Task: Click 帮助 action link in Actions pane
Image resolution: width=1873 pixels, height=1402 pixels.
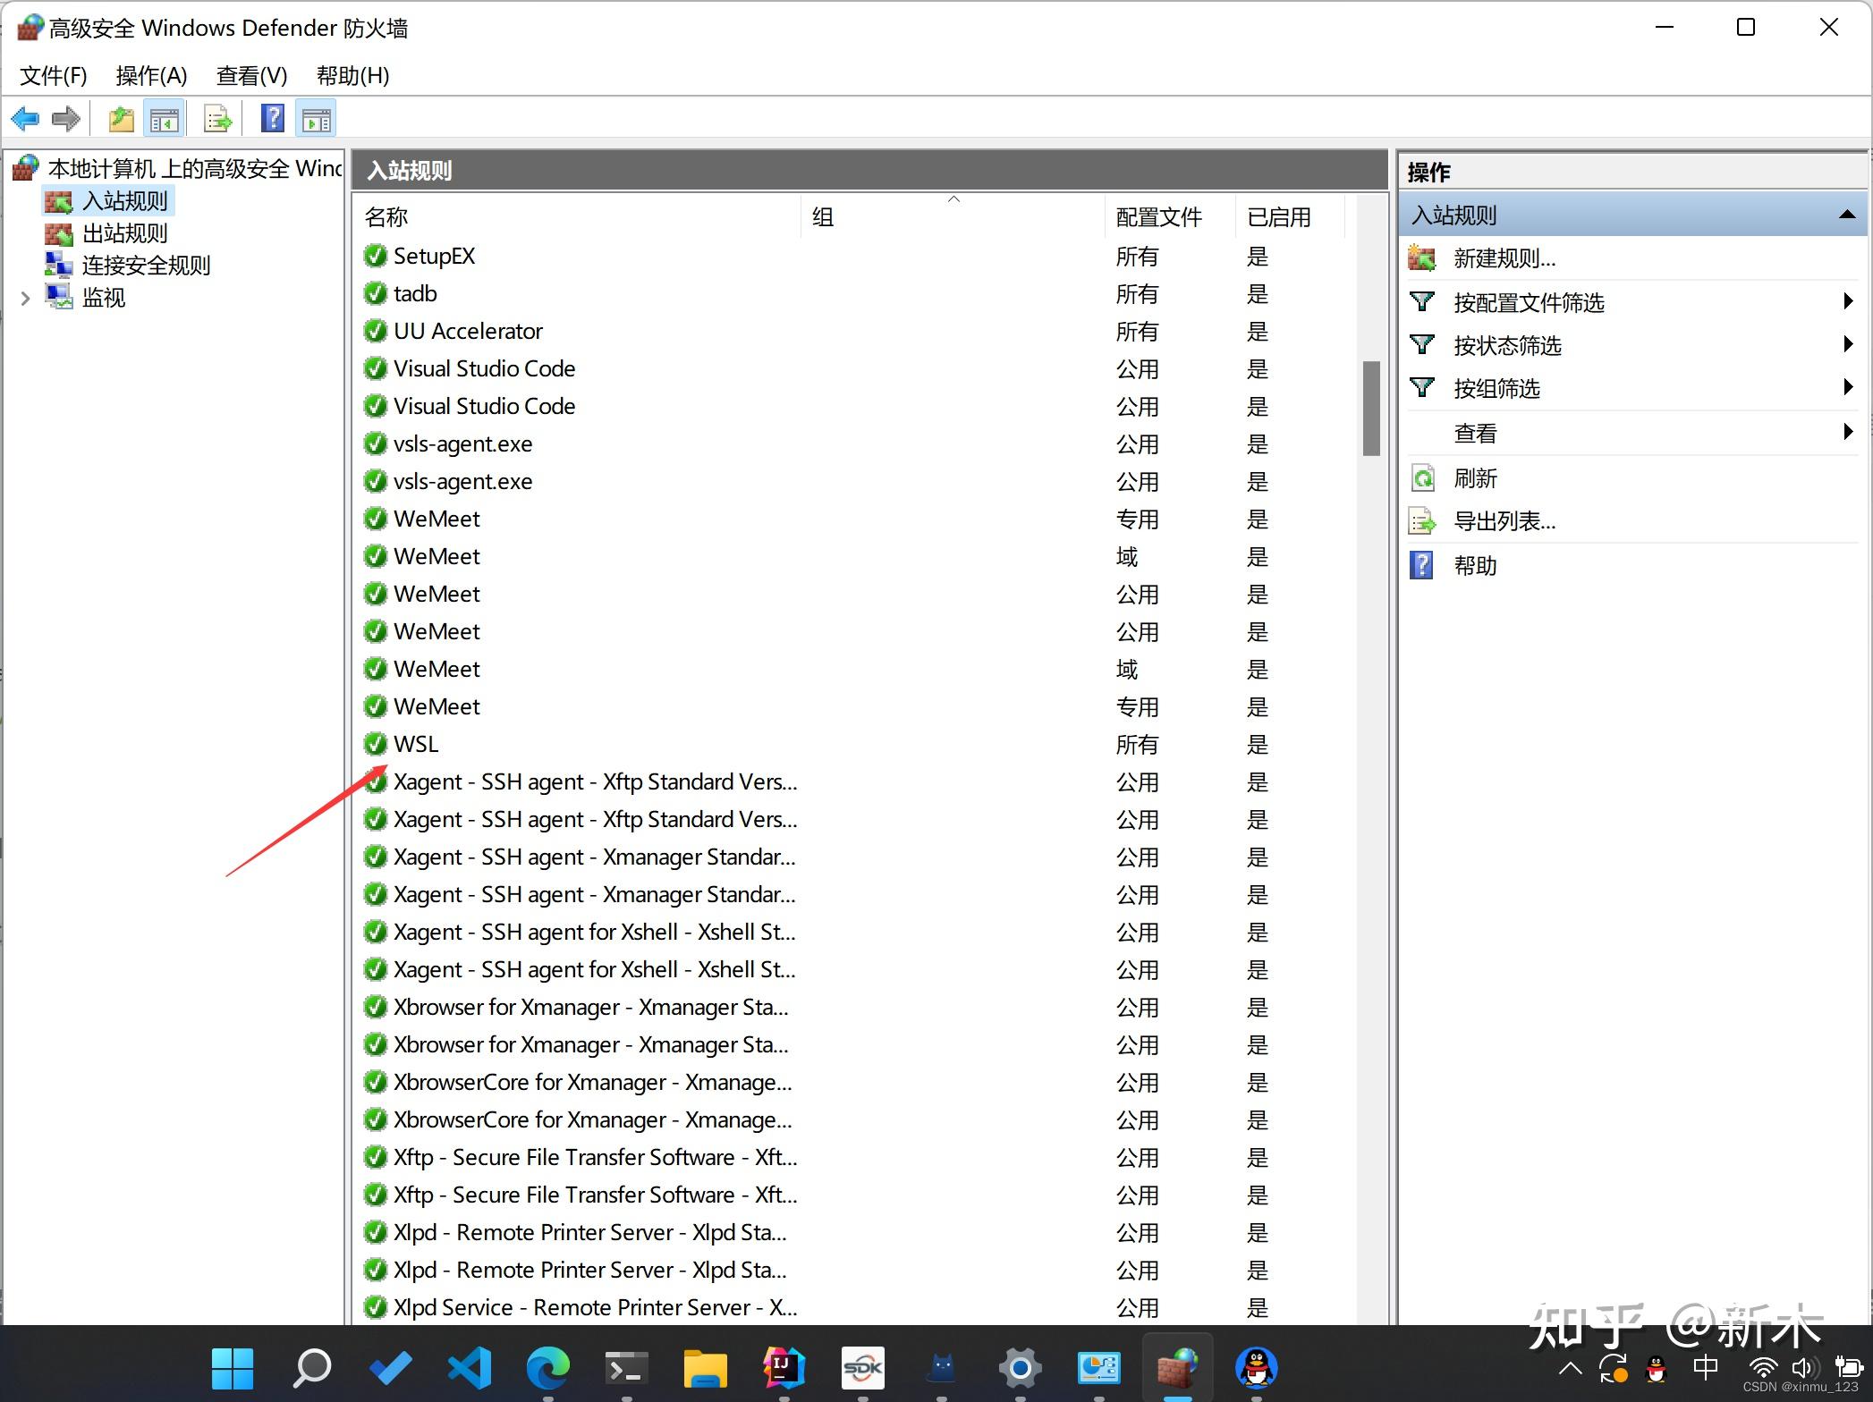Action: (x=1476, y=565)
